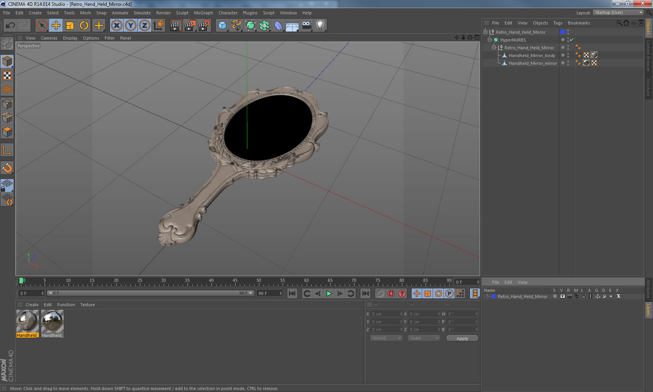The image size is (653, 392).
Task: Click the Apply button
Action: point(462,338)
